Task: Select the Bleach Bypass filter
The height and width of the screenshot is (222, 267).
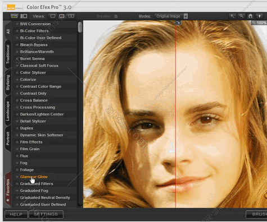Action: [45, 45]
